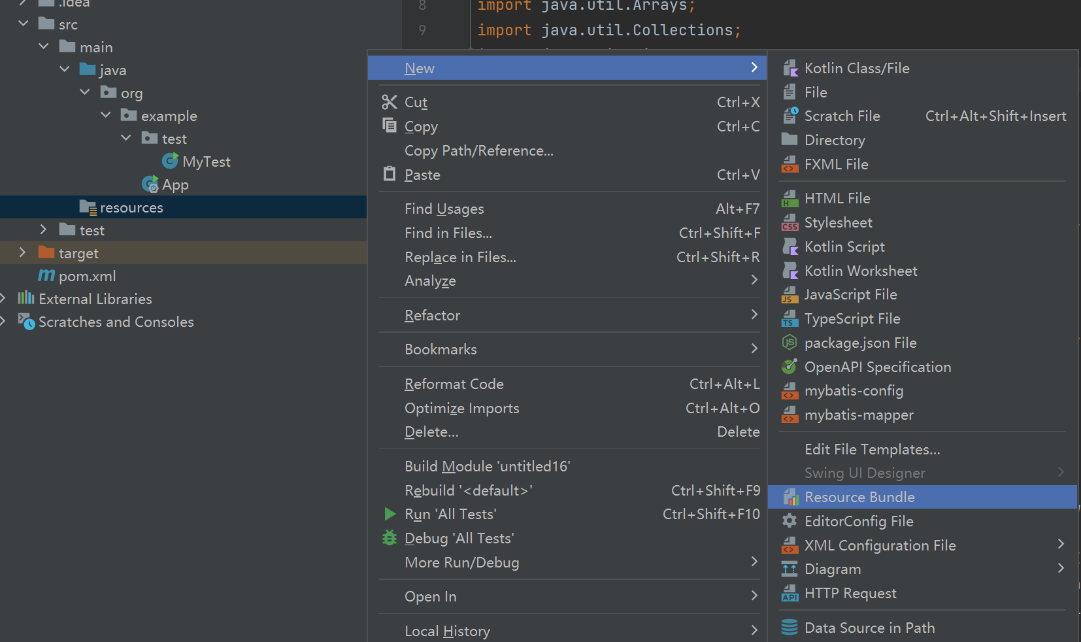Select the Kotlin Class/File menu icon
The image size is (1081, 642).
pyautogui.click(x=790, y=67)
